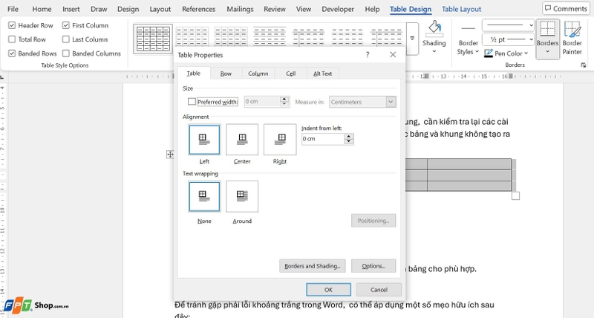The width and height of the screenshot is (594, 318).
Task: Select the Left table alignment option
Action: tap(204, 140)
